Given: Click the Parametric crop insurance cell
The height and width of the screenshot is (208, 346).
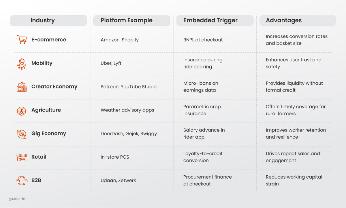Looking at the screenshot, I should tap(202, 110).
